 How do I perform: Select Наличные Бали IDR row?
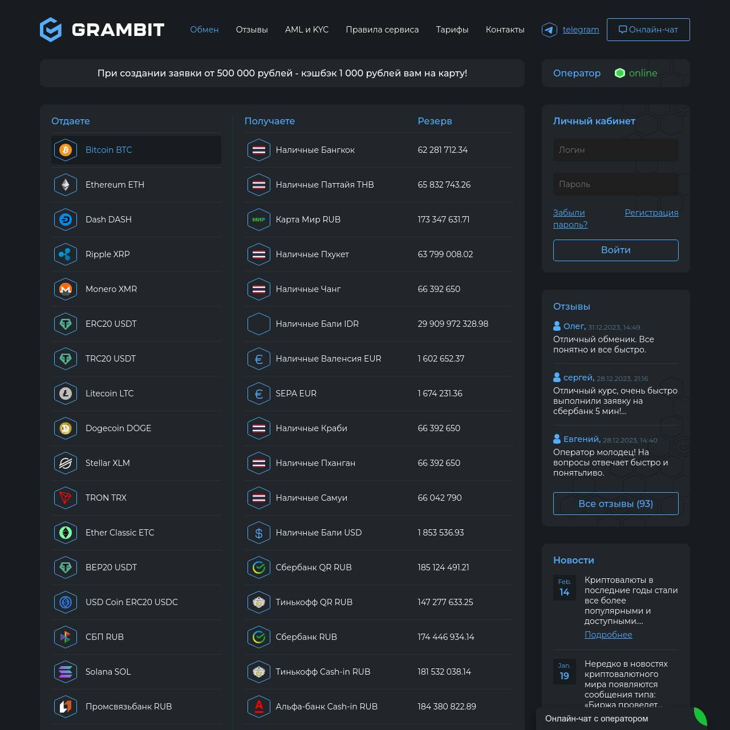point(379,324)
